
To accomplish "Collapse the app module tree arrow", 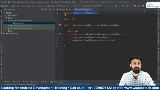I will [4, 13].
